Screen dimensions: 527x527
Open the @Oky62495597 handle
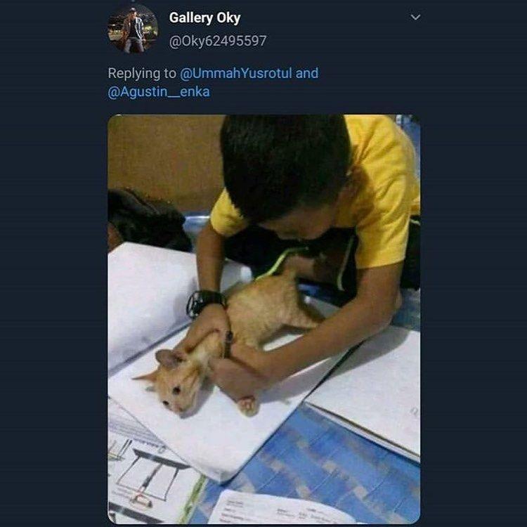coord(218,41)
